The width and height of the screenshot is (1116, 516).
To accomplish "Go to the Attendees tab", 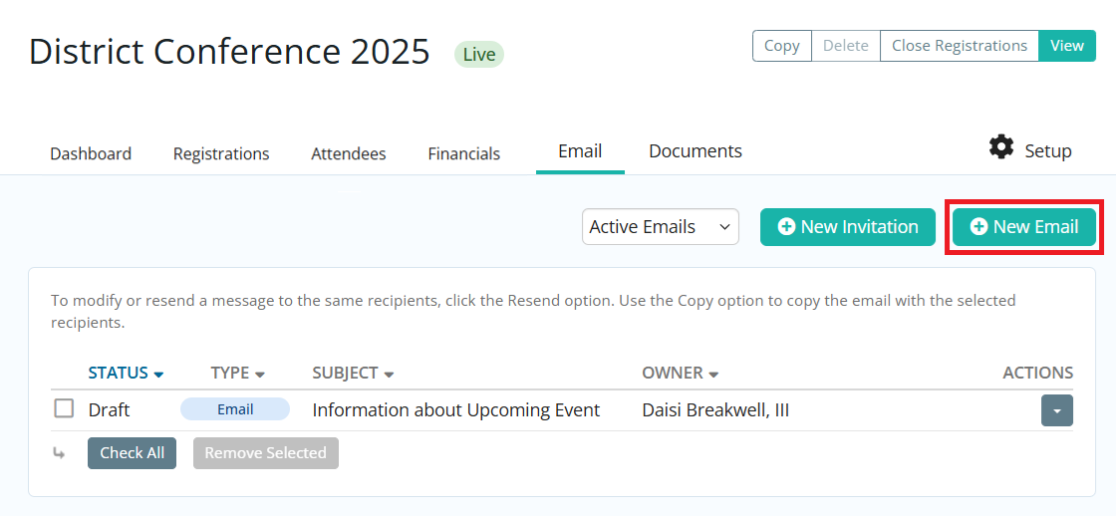I will tap(349, 153).
